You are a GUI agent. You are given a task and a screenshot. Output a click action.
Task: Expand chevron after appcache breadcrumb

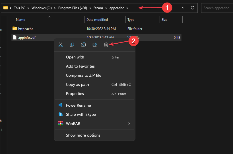pos(127,8)
